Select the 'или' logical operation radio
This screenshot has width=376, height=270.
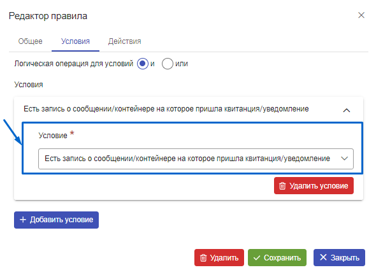coord(168,64)
